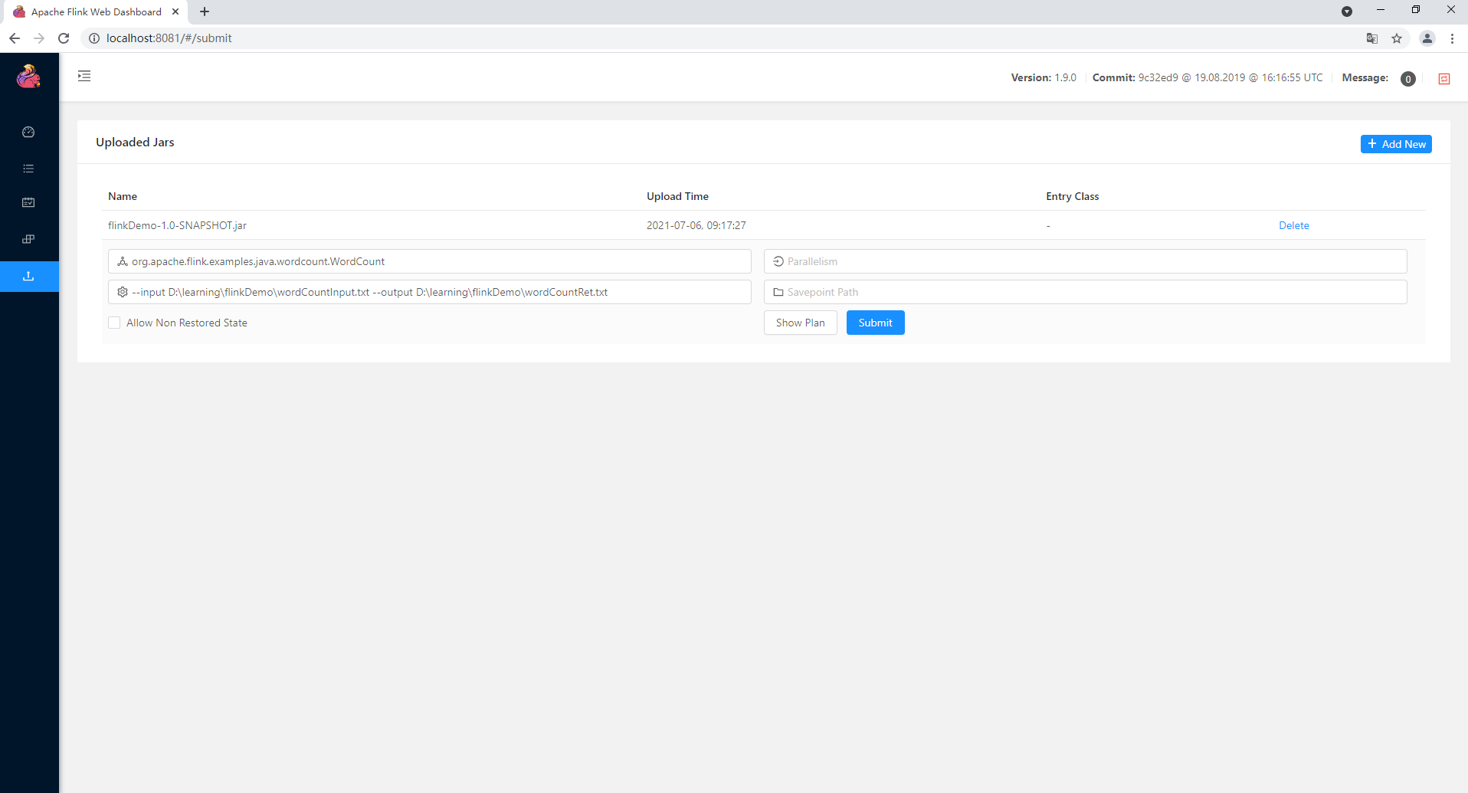Open the translate page icon
Image resolution: width=1468 pixels, height=793 pixels.
(1372, 38)
